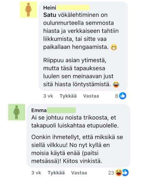Open the tagged Satu mention link

50,15
